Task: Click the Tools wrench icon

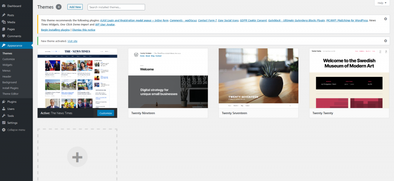Action: (x=3, y=116)
